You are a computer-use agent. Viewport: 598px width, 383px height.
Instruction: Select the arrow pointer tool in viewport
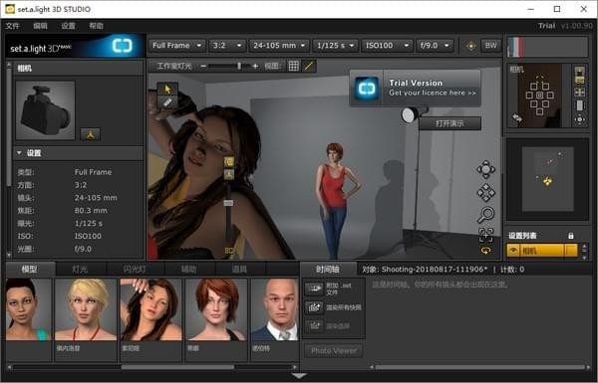(x=167, y=90)
